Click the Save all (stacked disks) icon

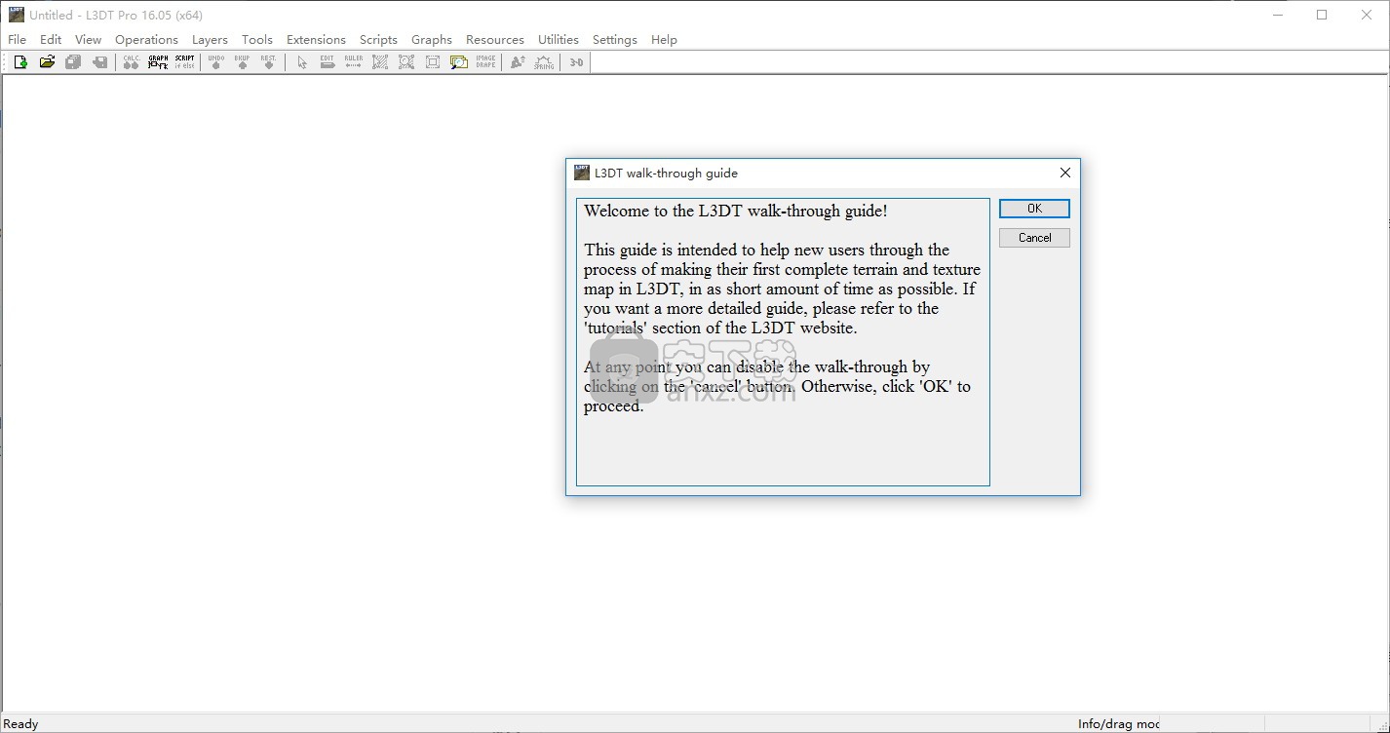coord(73,62)
